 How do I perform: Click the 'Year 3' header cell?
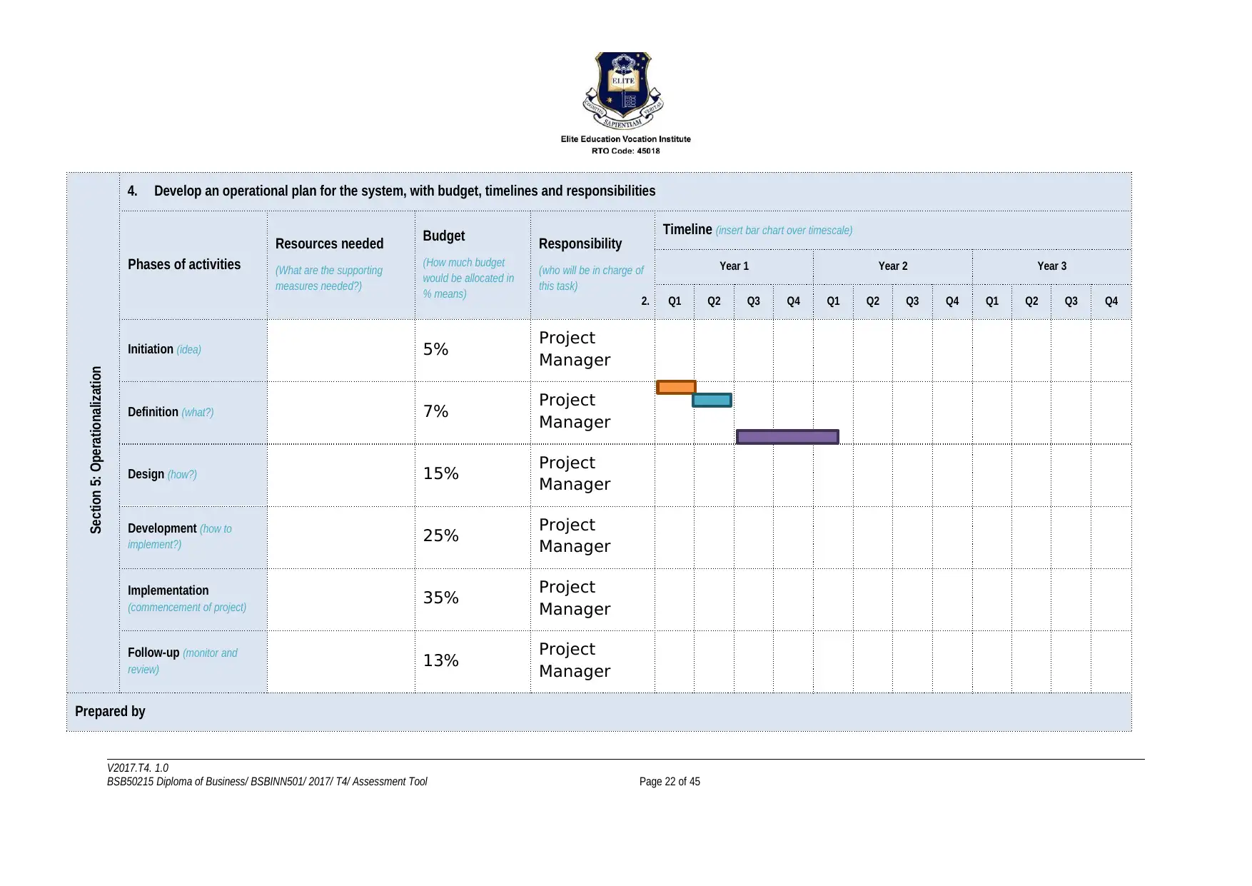1051,266
